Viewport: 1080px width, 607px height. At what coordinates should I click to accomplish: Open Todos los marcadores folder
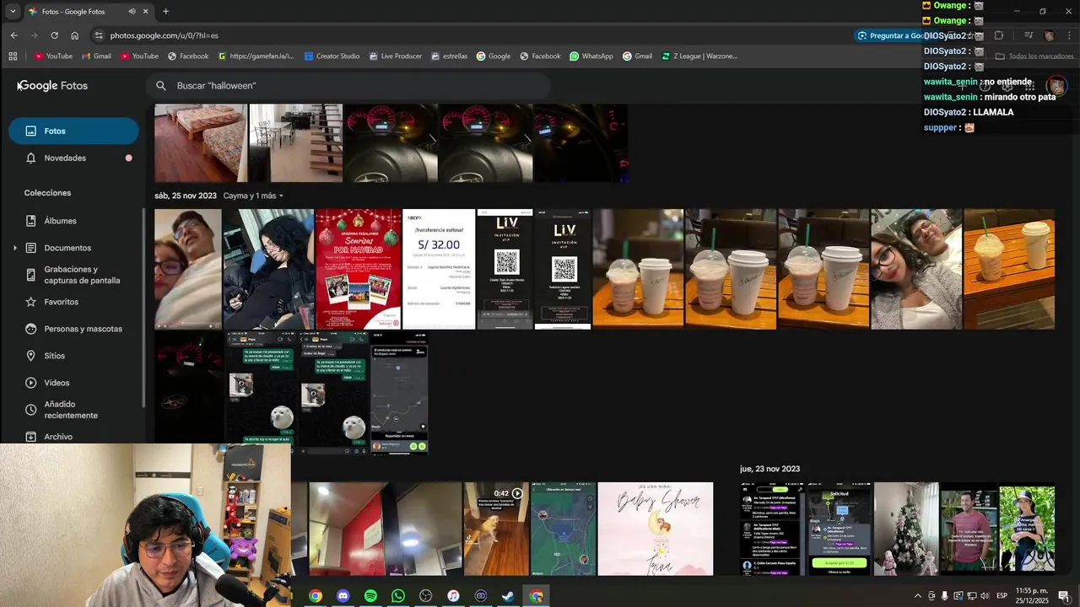[1034, 56]
